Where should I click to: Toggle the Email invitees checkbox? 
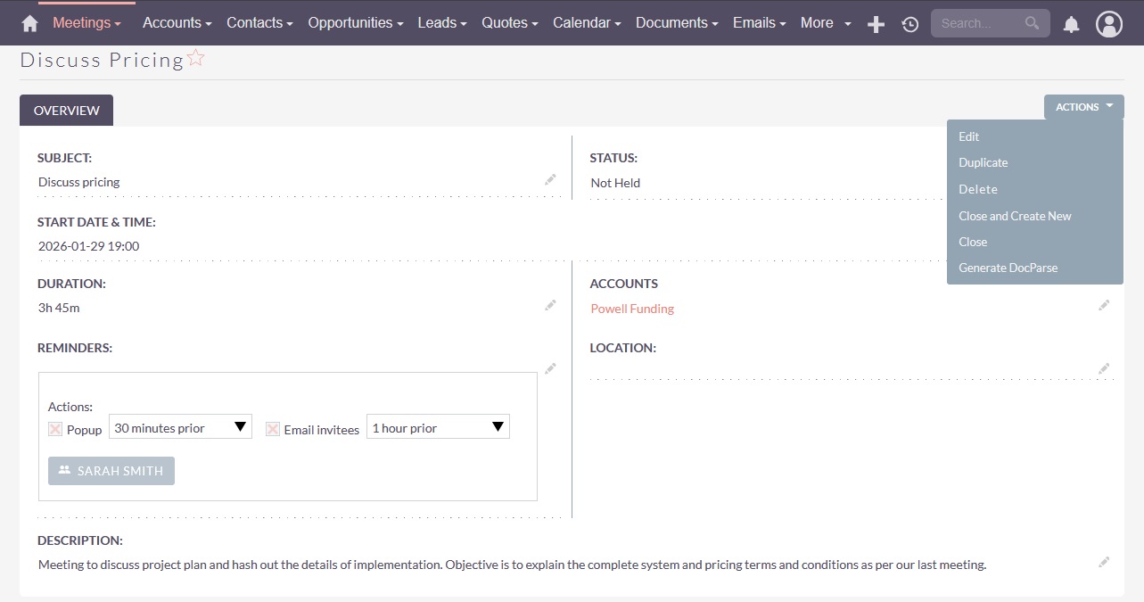click(273, 429)
